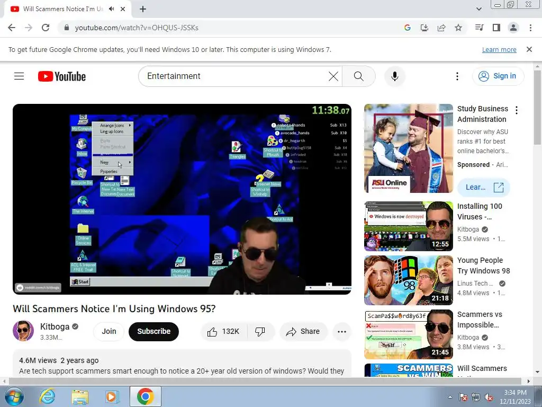Open more actions ellipsis below video
This screenshot has height=407, width=542.
pos(341,331)
